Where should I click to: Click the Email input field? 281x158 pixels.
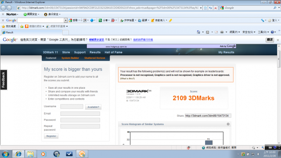pos(80,114)
